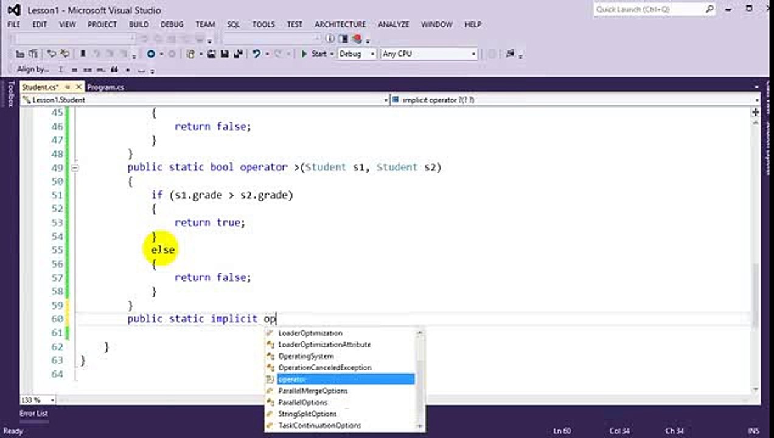Click the New Project toolbar icon
The image size is (774, 438).
coord(191,54)
